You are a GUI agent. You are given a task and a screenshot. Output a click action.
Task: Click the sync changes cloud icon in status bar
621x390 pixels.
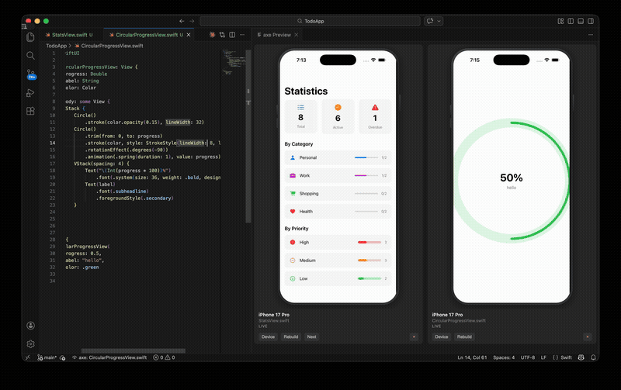[63, 357]
